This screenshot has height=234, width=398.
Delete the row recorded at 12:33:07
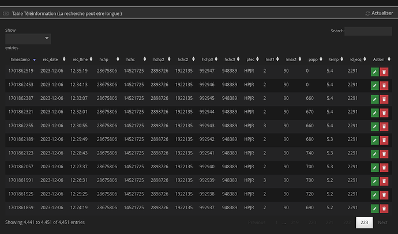[x=384, y=99]
